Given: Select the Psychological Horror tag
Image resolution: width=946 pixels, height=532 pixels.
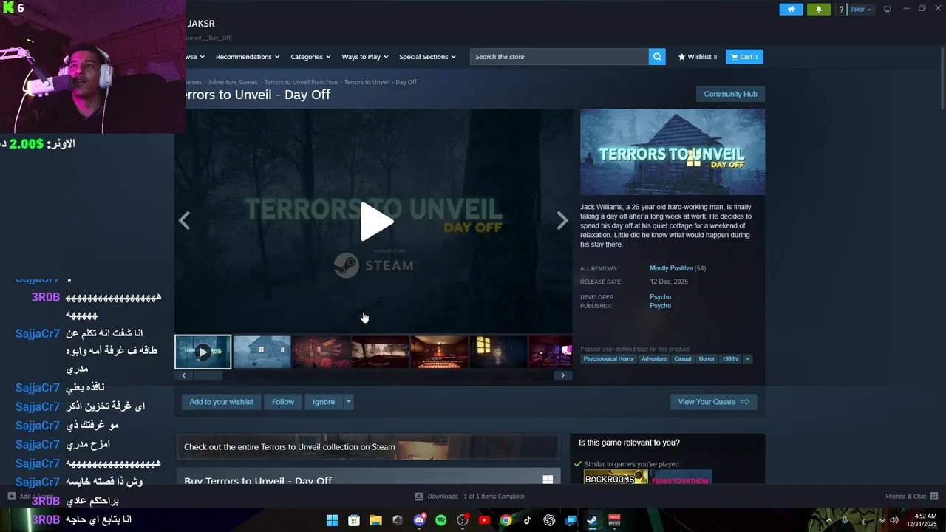Looking at the screenshot, I should point(608,358).
